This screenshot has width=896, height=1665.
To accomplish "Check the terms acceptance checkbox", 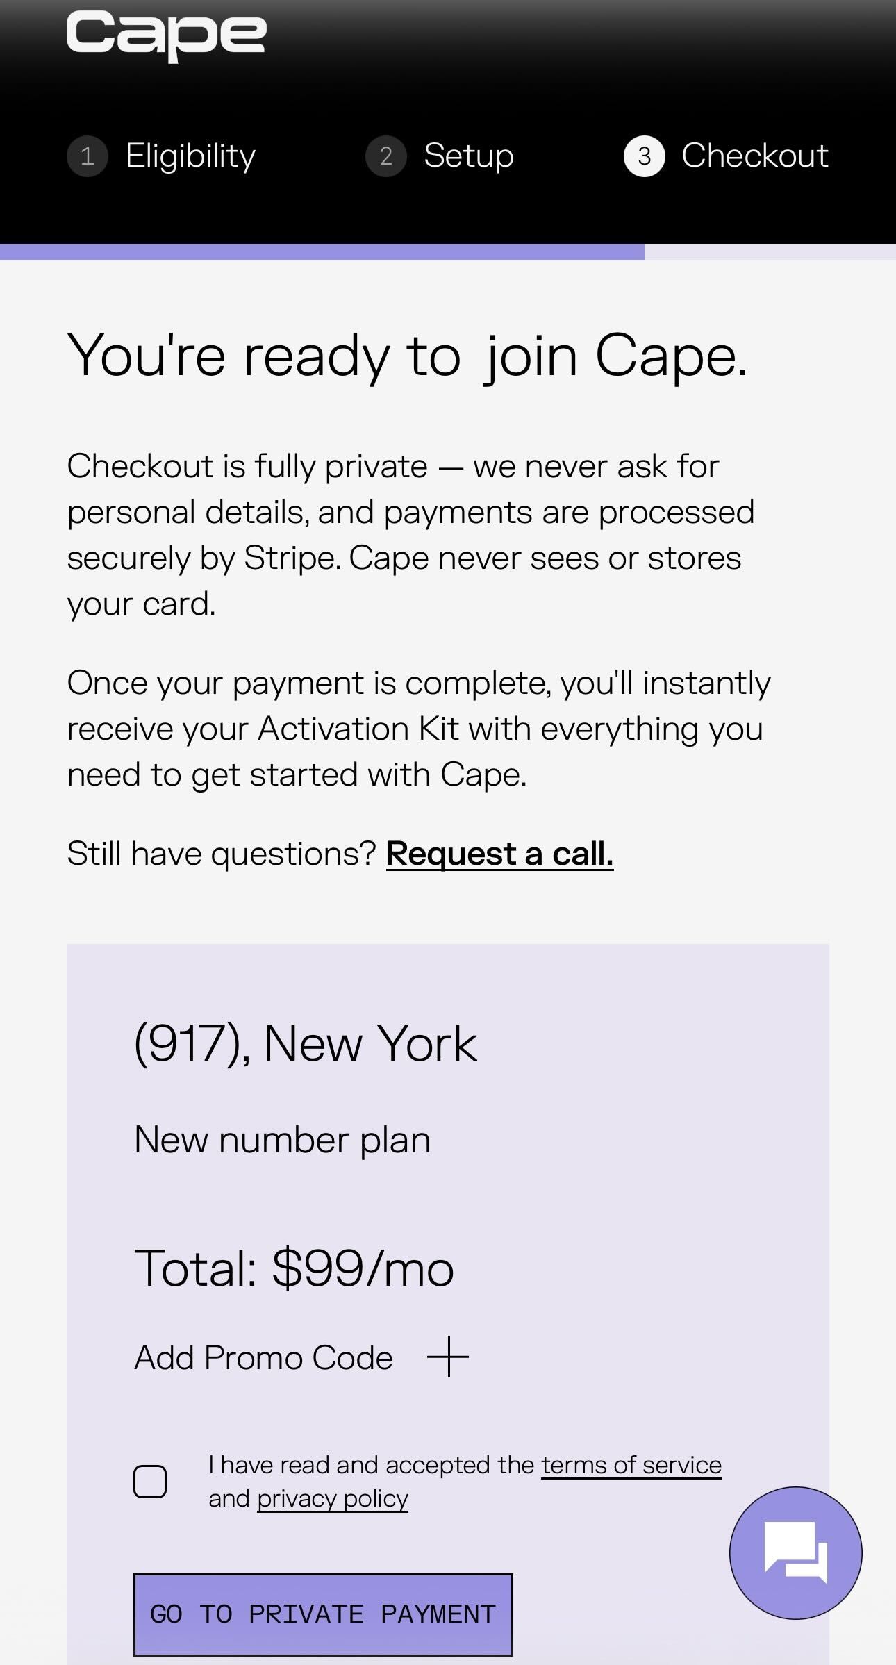I will (x=150, y=1481).
